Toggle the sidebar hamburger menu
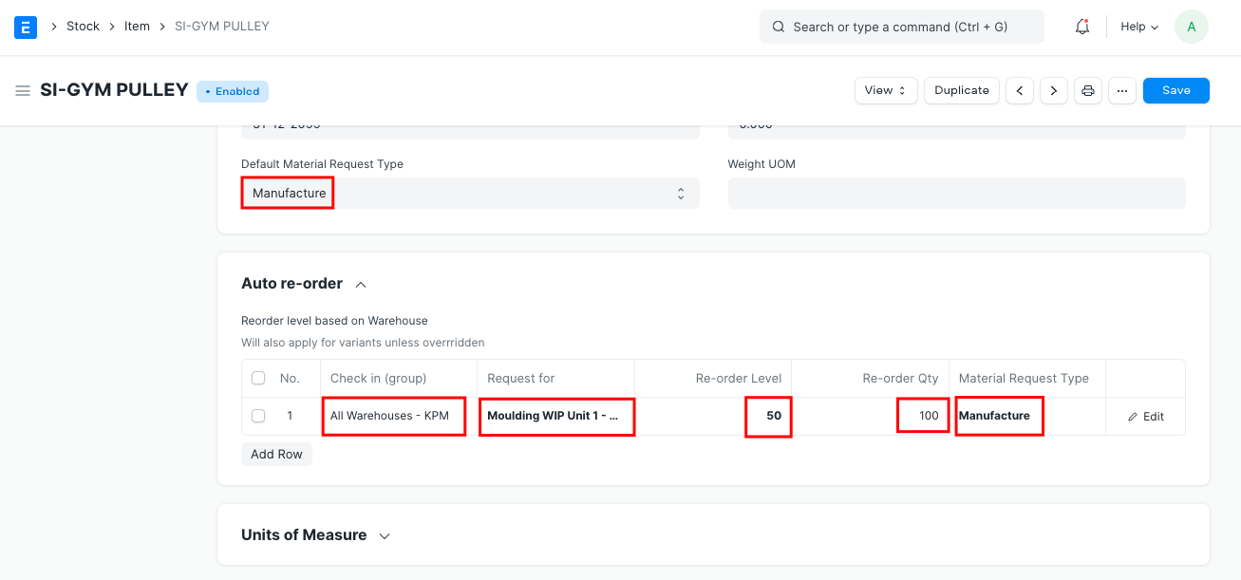This screenshot has height=580, width=1241. coord(23,91)
